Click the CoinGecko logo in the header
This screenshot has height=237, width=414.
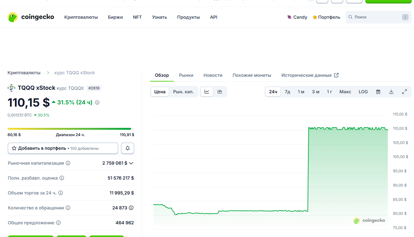coord(31,17)
